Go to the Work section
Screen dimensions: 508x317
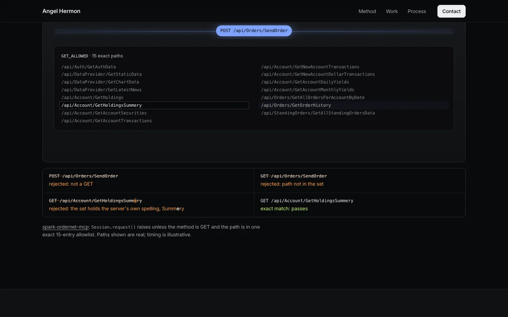pyautogui.click(x=392, y=11)
